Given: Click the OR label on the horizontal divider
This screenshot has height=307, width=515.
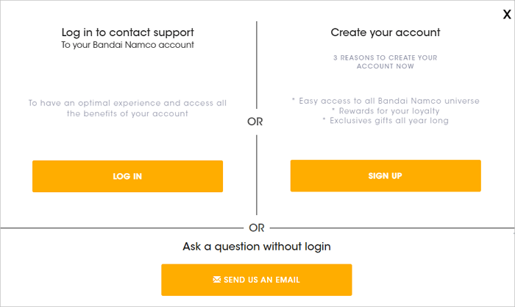Looking at the screenshot, I should (x=257, y=228).
